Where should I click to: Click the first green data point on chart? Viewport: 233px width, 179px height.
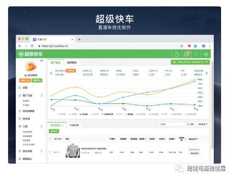click(x=52, y=99)
